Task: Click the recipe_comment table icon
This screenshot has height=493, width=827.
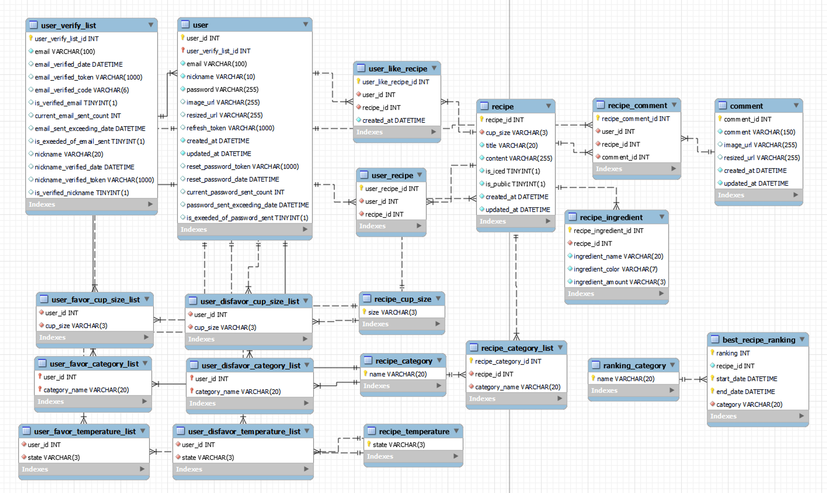Action: pos(600,105)
